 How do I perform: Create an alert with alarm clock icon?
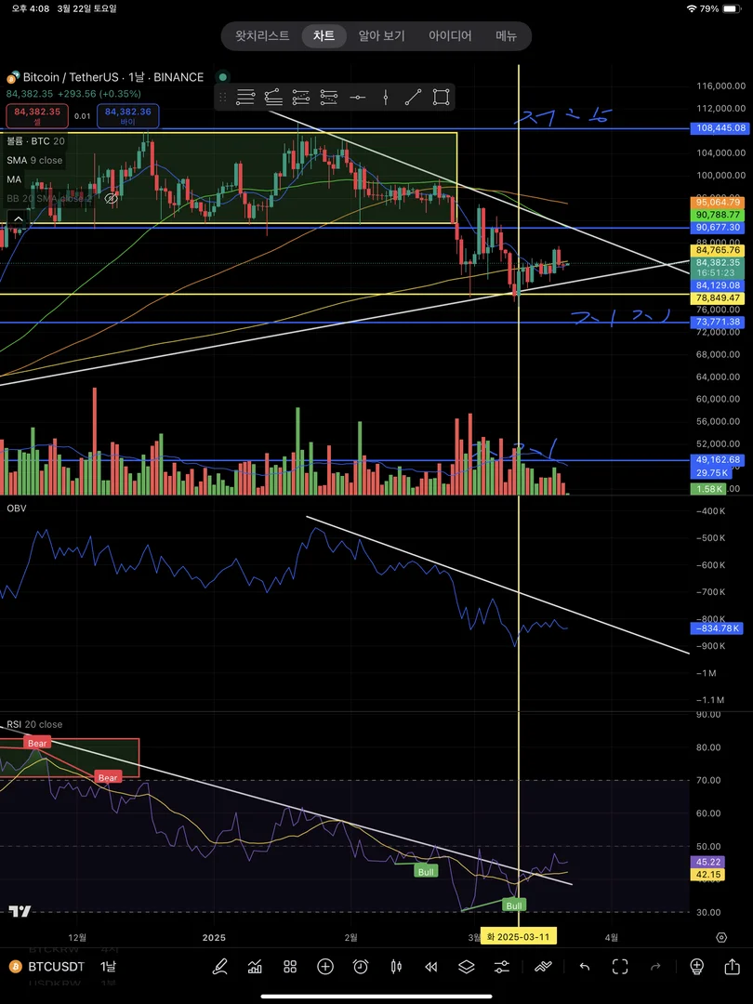[361, 966]
